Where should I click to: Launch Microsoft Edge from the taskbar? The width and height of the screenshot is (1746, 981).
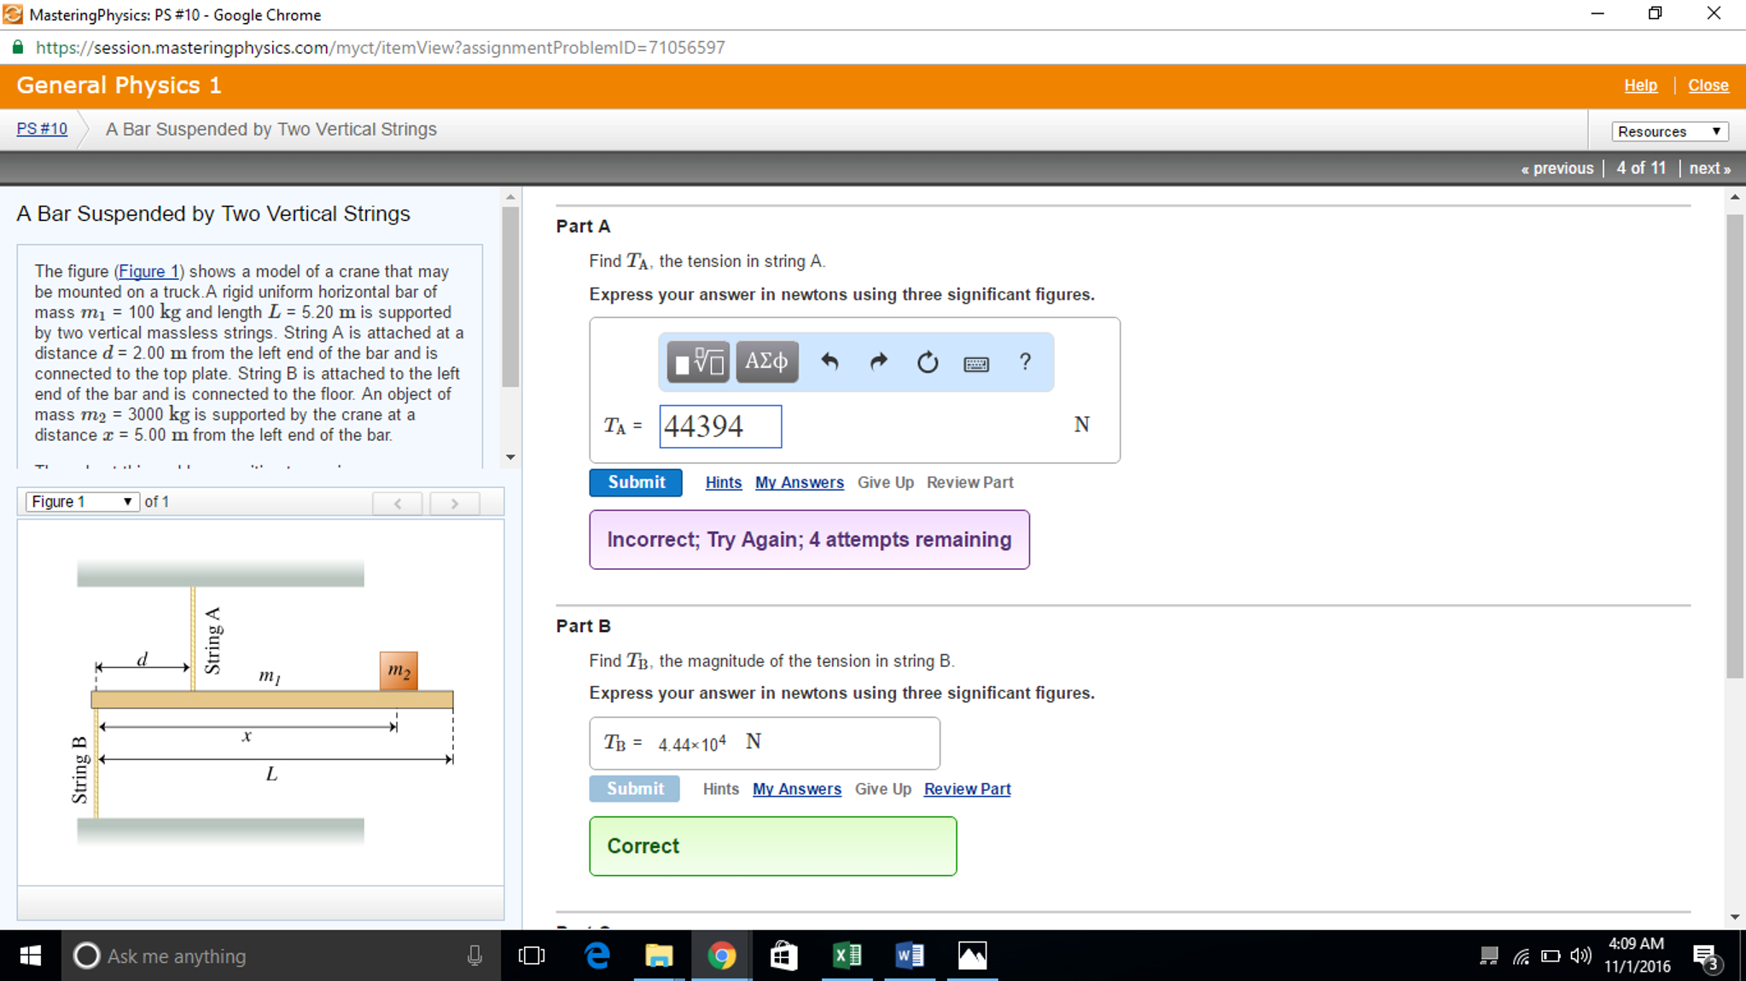click(597, 955)
